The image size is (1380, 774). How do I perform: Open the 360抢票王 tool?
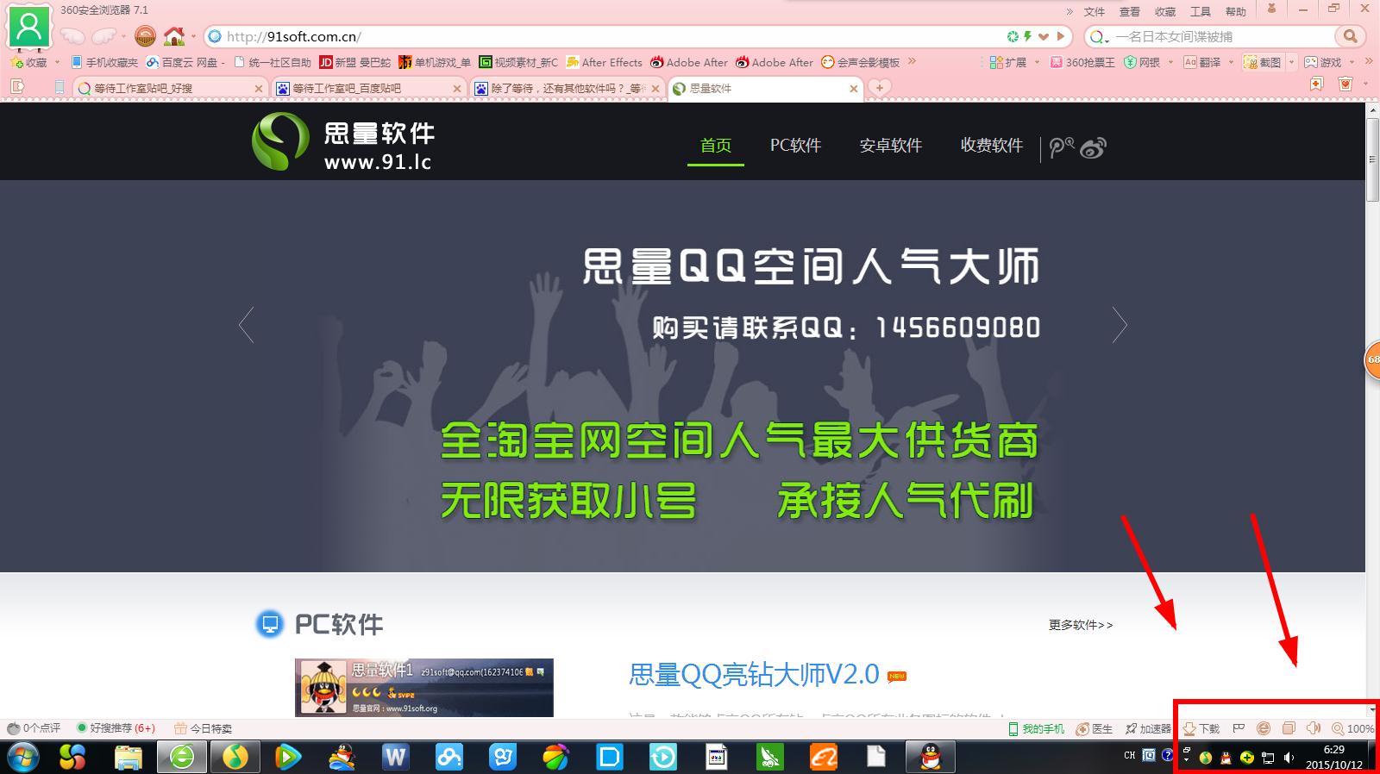[1082, 62]
